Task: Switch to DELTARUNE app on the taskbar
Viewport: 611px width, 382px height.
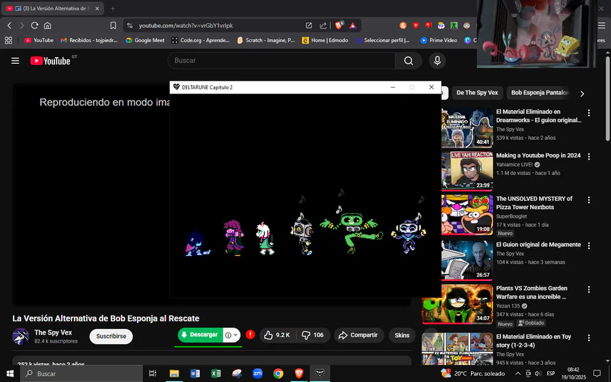Action: coord(320,374)
